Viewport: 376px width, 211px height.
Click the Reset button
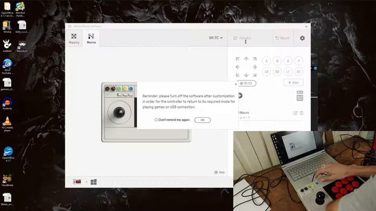(282, 38)
